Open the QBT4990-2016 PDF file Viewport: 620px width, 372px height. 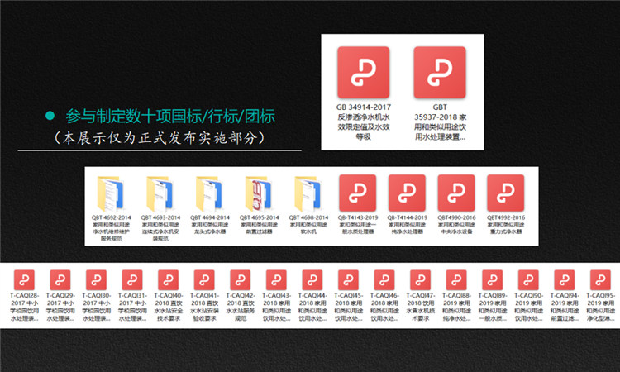pos(456,193)
